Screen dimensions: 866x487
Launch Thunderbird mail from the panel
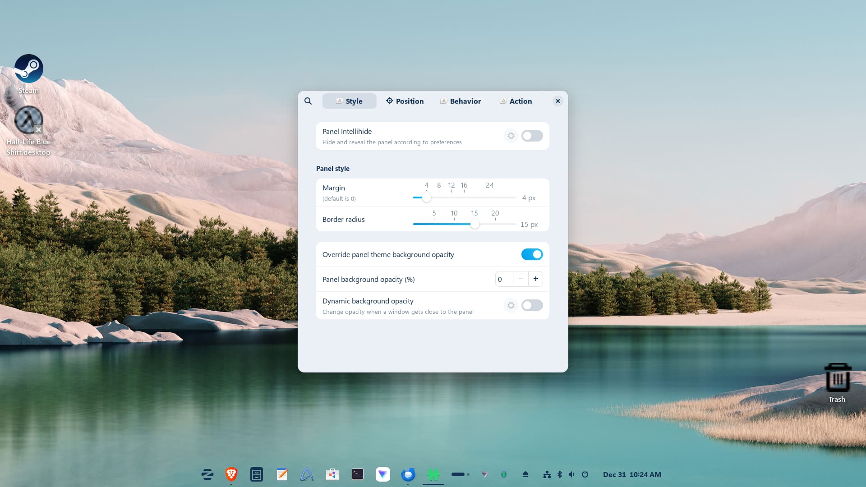[x=408, y=474]
